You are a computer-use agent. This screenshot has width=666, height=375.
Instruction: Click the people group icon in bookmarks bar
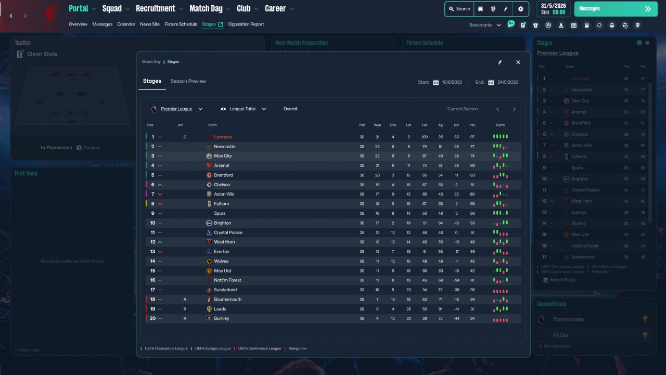tap(612, 25)
